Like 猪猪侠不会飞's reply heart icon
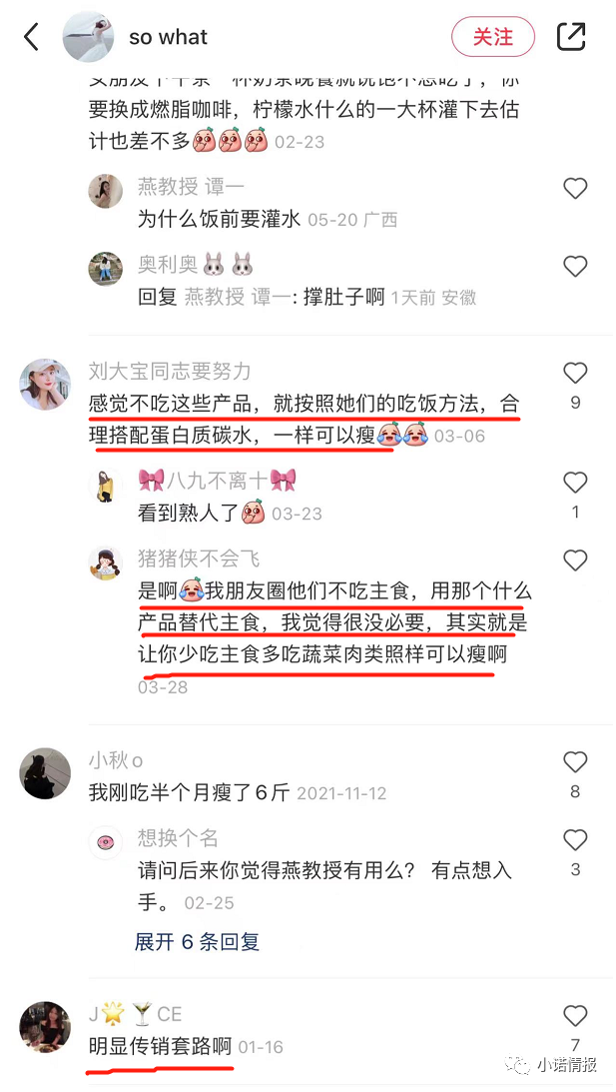The width and height of the screenshot is (616, 1092). pyautogui.click(x=575, y=559)
